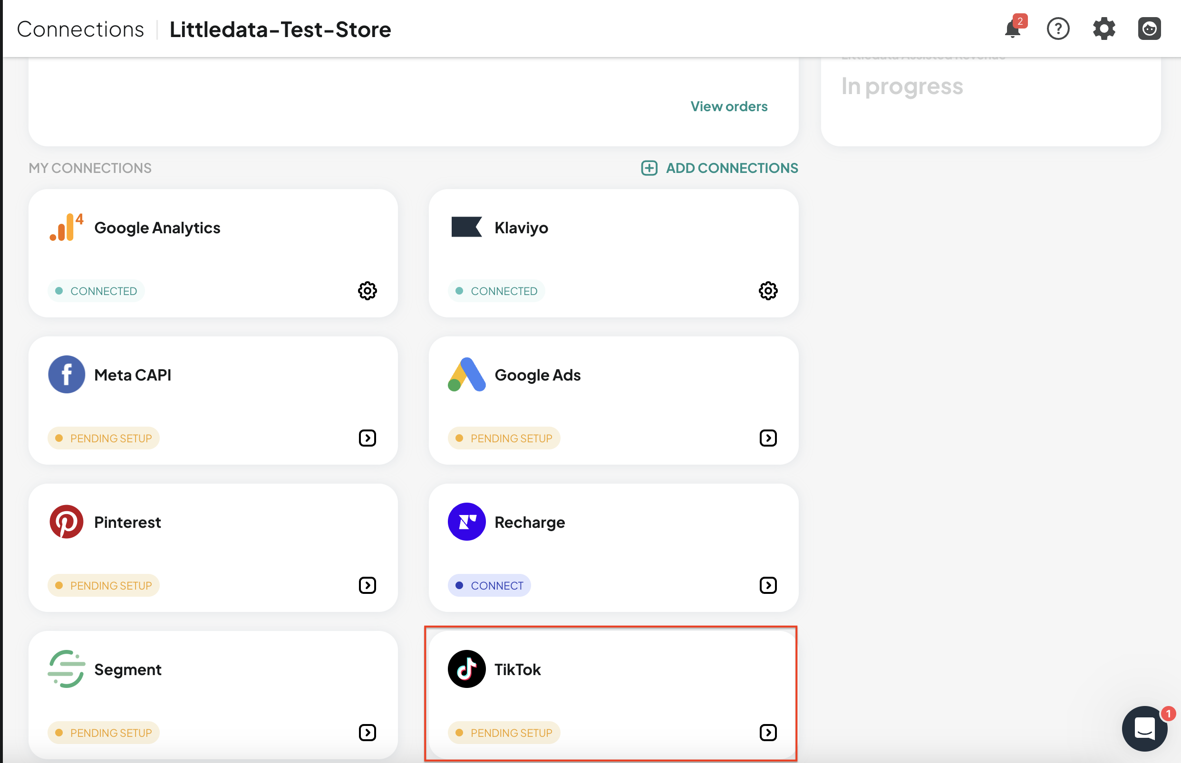Open the settings gear in the header
This screenshot has width=1181, height=763.
click(x=1104, y=29)
